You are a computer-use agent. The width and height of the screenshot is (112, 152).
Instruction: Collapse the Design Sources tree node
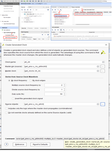[22, 12]
